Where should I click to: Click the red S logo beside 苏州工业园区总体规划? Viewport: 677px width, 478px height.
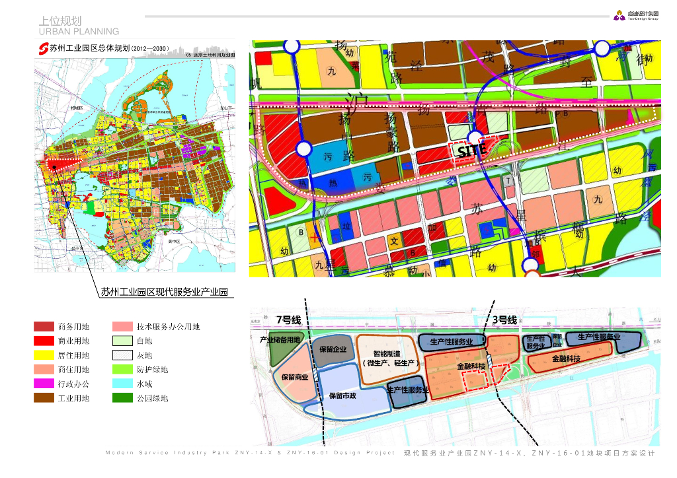pyautogui.click(x=43, y=49)
